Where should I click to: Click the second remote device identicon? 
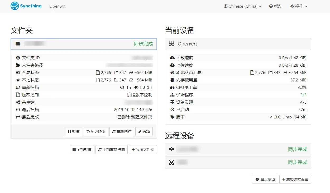pyautogui.click(x=171, y=162)
